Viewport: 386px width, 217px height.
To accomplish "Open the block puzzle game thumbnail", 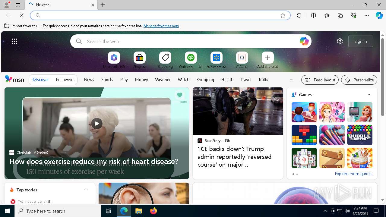I will [x=304, y=135].
